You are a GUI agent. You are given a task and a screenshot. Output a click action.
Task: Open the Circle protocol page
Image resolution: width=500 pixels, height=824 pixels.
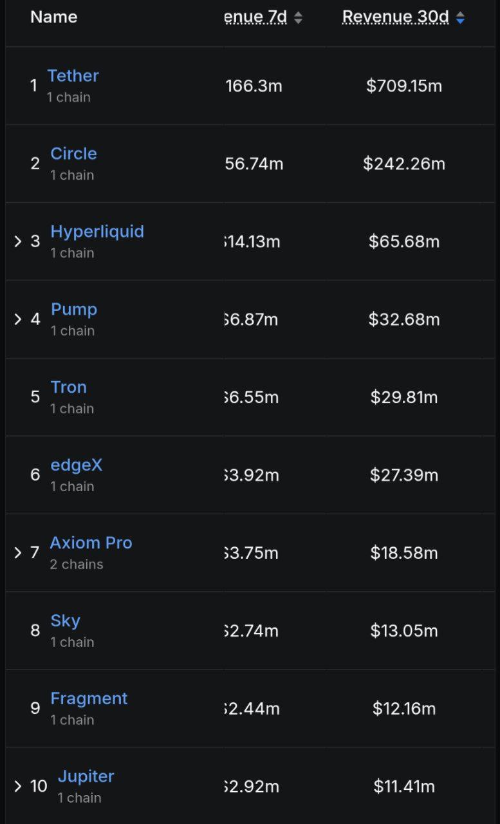tap(73, 154)
